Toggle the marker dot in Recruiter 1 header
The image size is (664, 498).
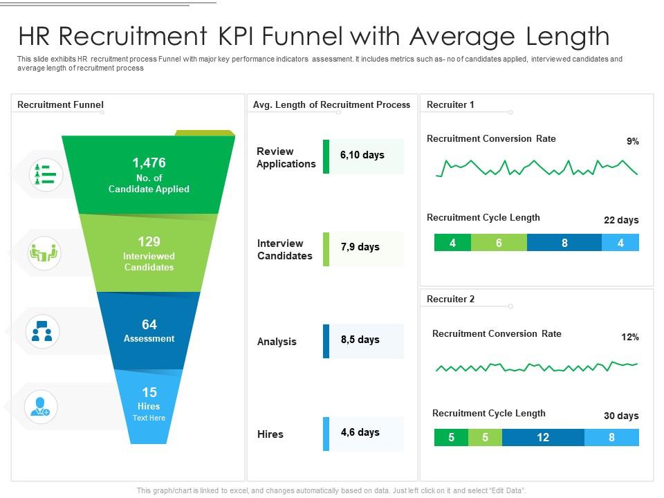tap(512, 113)
